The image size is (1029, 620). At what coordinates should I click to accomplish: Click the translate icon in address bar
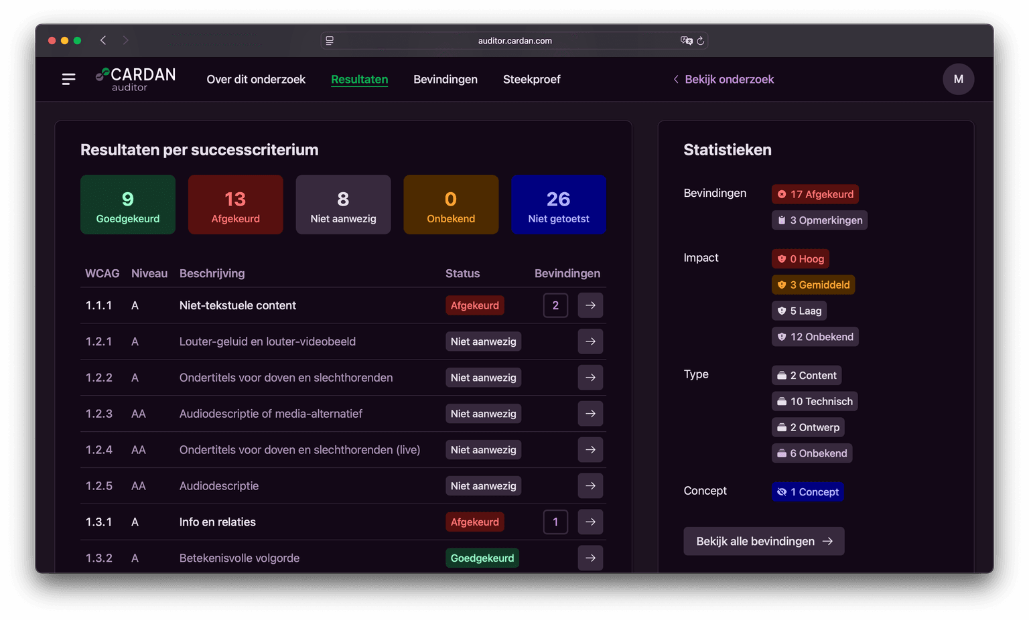coord(686,41)
